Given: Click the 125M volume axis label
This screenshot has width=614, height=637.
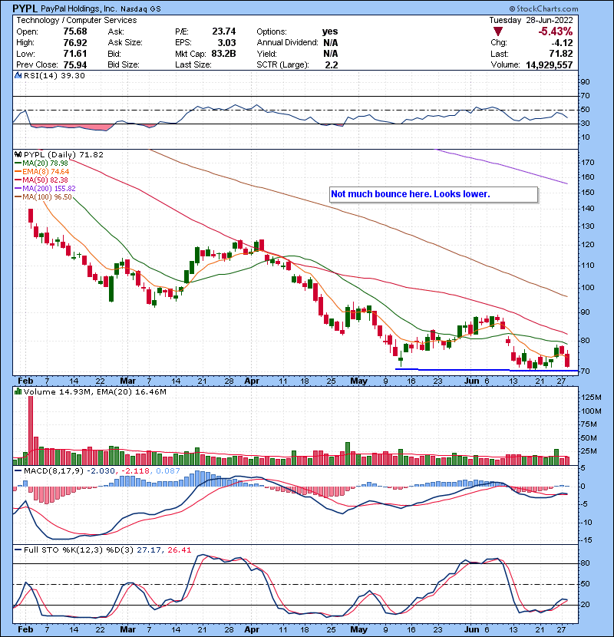Looking at the screenshot, I should [x=592, y=398].
